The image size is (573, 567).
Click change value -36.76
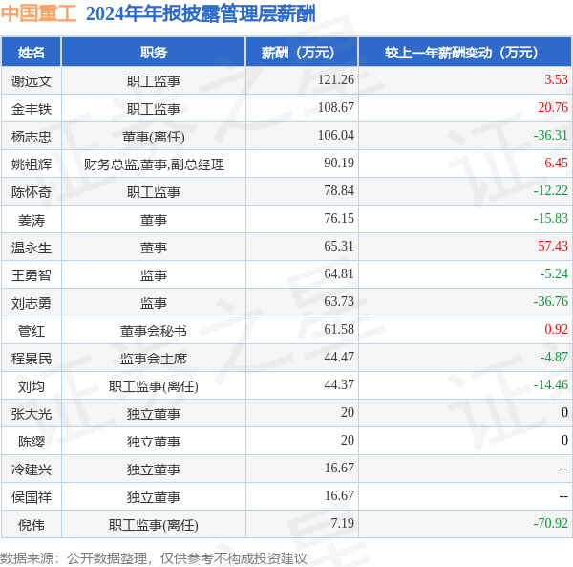pos(551,302)
